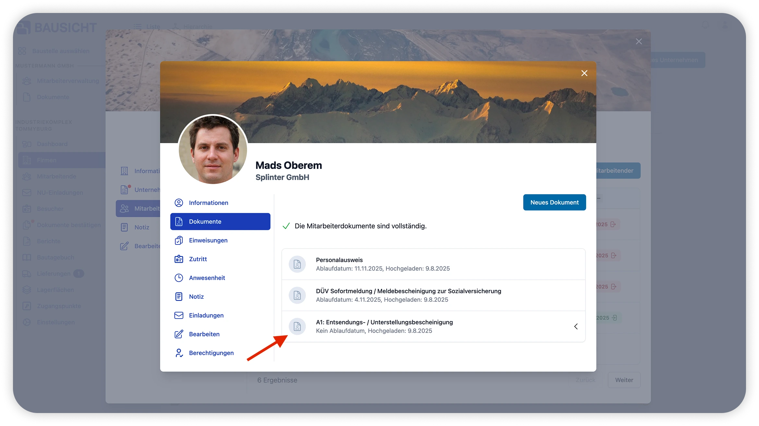Open the Einweisungen section
Image resolution: width=759 pixels, height=426 pixels.
coord(220,240)
